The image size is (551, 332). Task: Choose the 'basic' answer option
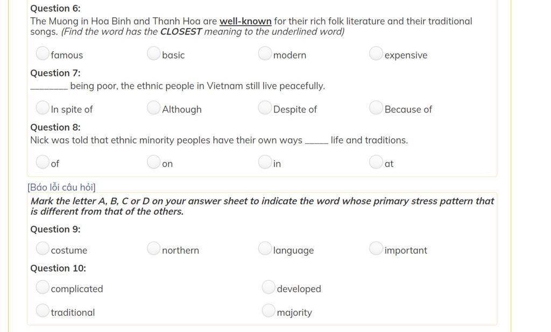153,53
